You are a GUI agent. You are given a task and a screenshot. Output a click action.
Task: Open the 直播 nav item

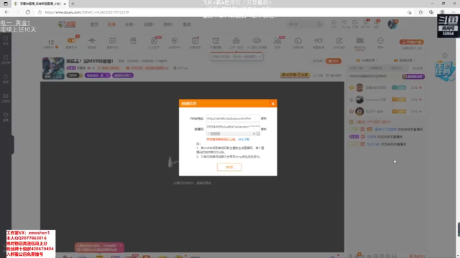point(111,24)
